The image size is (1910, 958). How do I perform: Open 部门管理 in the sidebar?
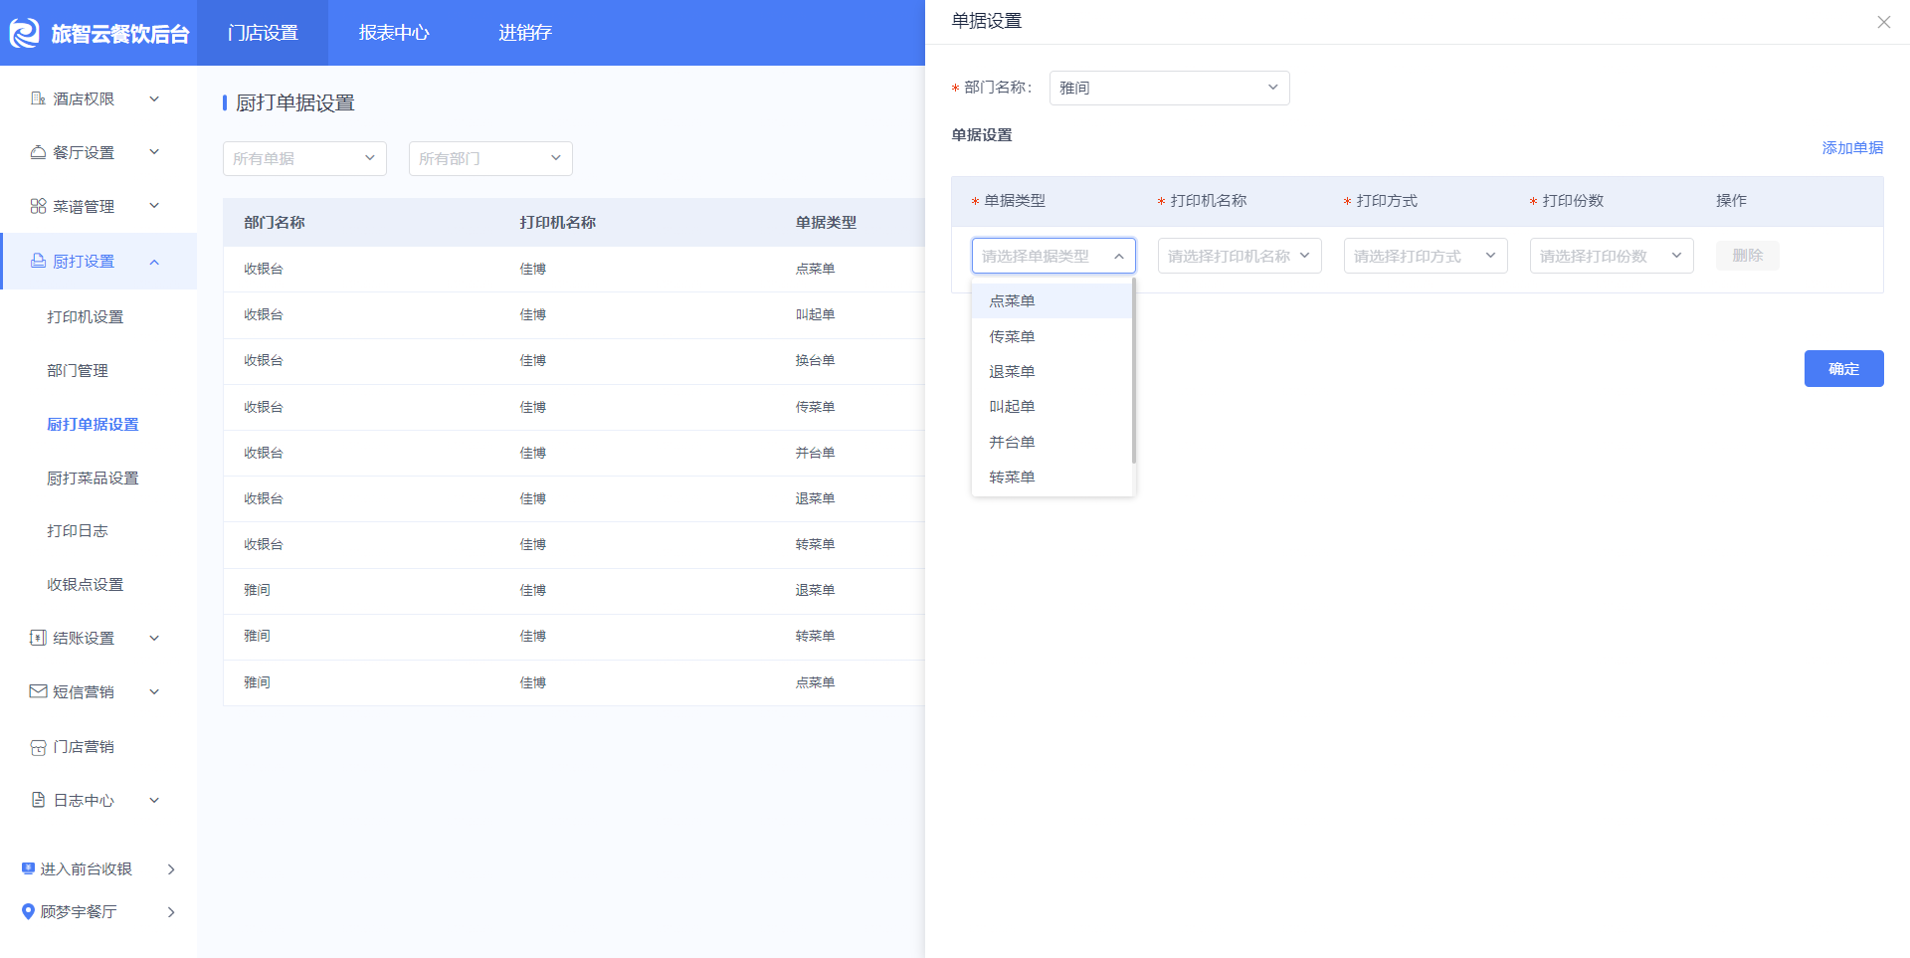click(x=78, y=370)
